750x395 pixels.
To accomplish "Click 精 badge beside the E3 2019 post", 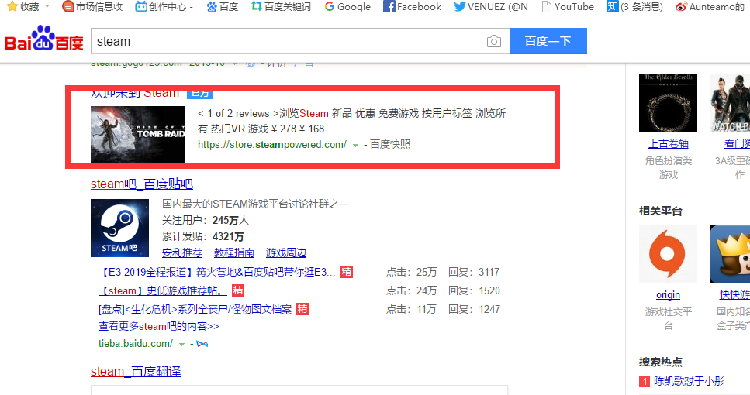I will (x=346, y=272).
